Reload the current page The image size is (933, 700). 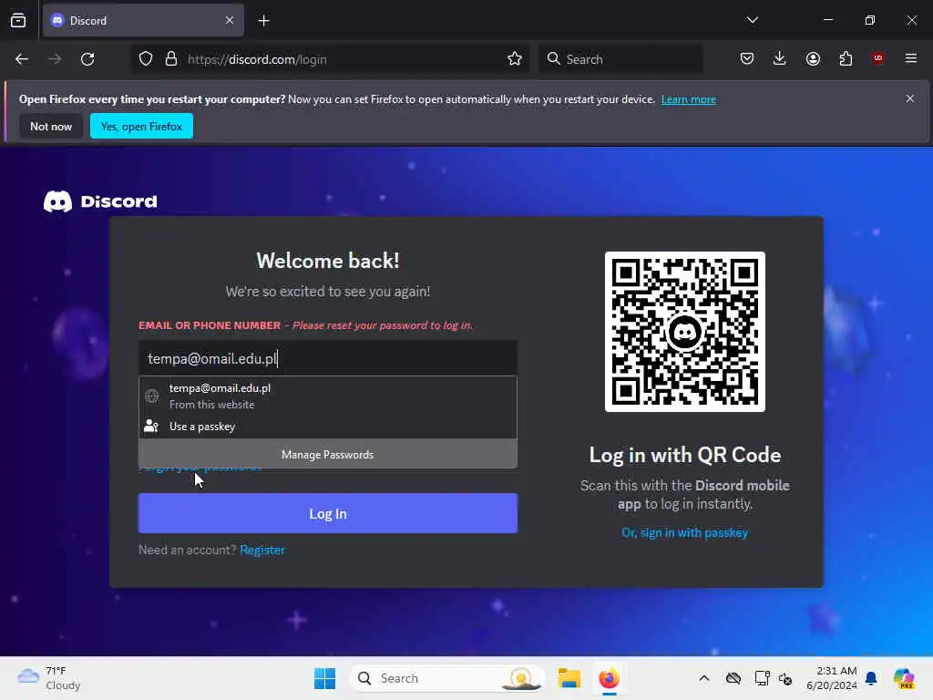87,59
